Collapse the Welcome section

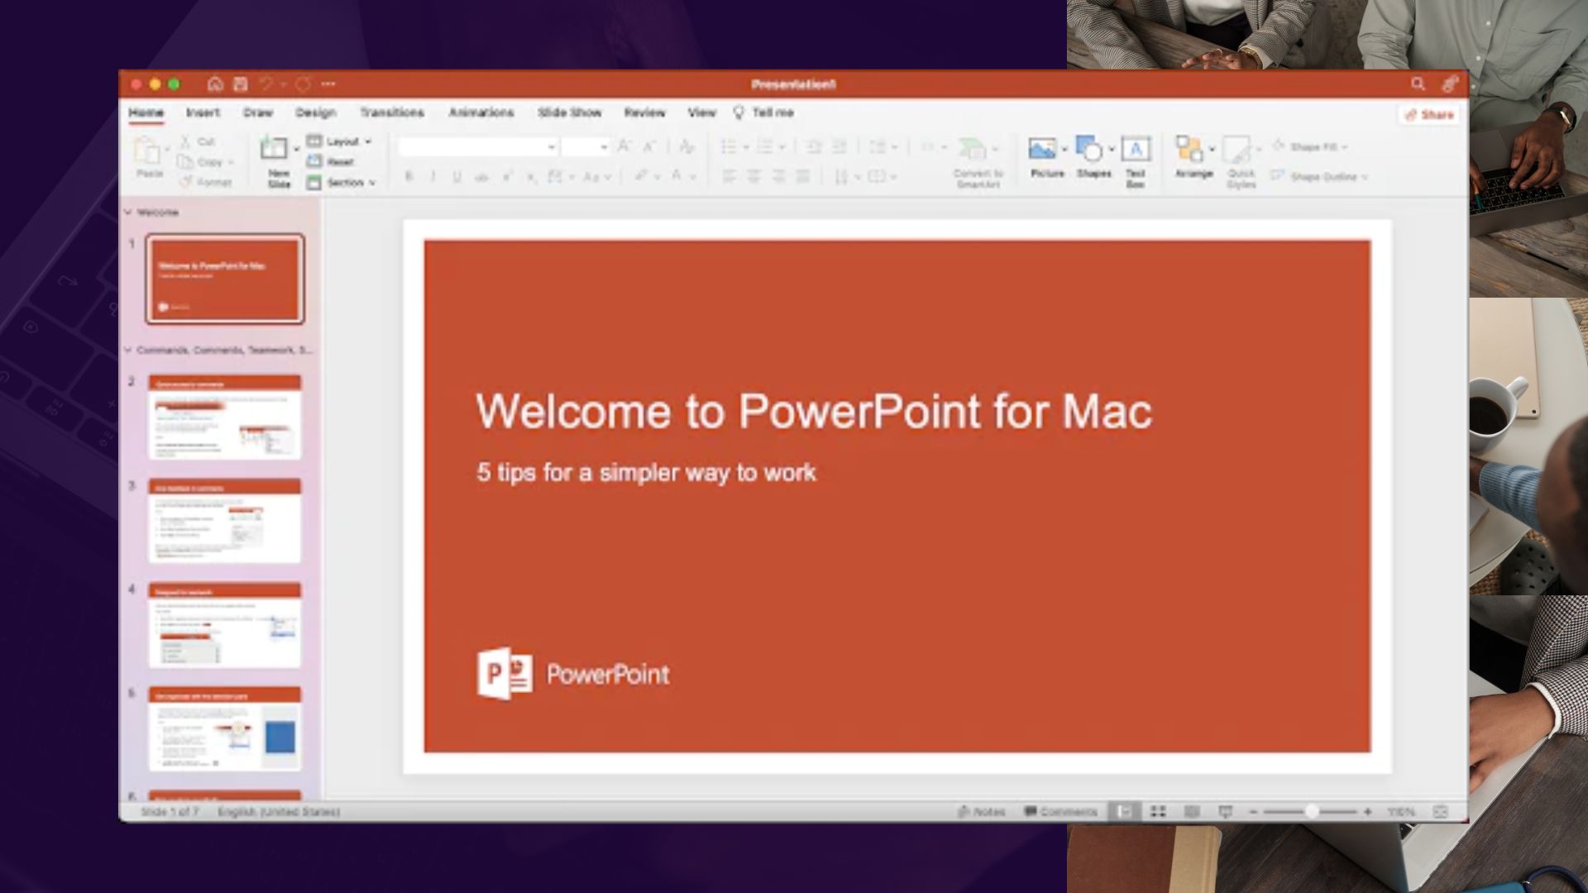pos(128,213)
